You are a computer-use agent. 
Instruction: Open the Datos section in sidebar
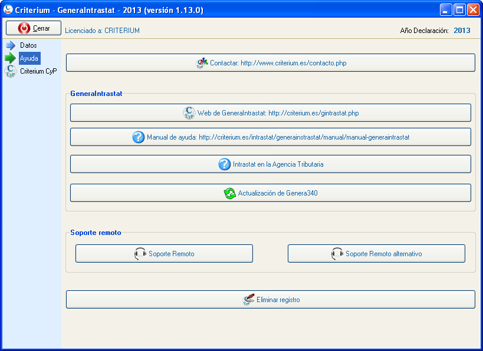28,45
